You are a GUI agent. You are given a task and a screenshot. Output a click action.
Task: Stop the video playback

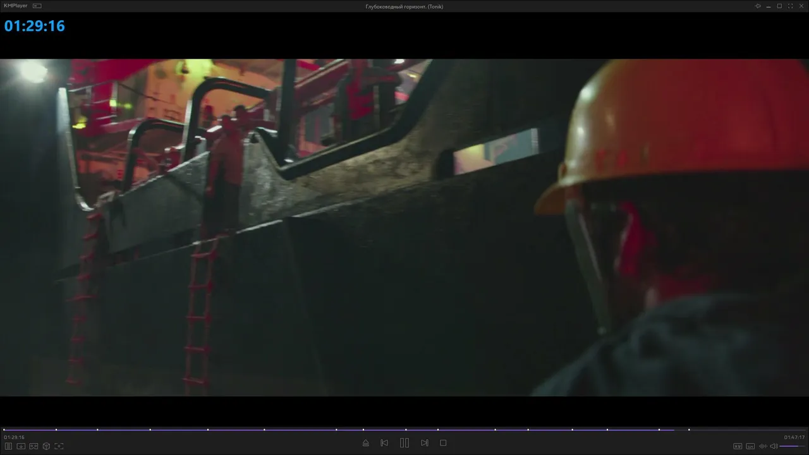pos(443,443)
